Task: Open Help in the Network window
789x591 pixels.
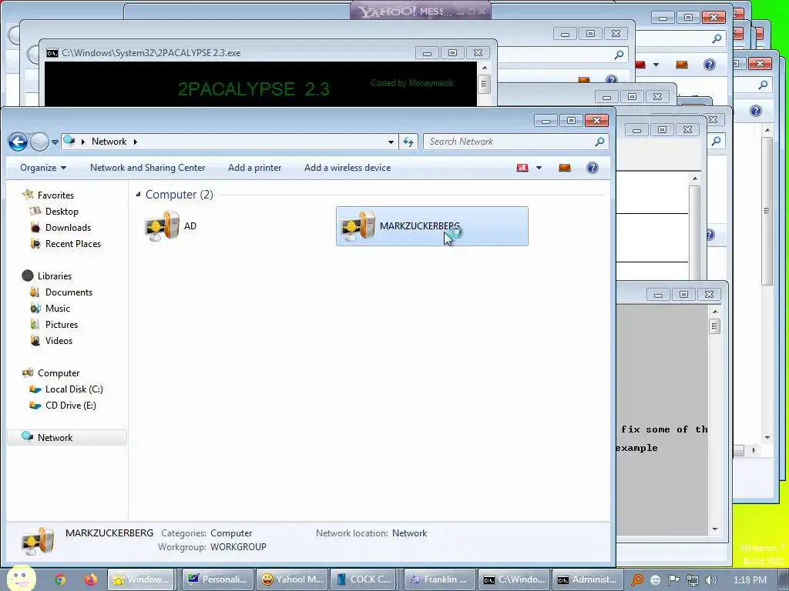Action: point(593,168)
